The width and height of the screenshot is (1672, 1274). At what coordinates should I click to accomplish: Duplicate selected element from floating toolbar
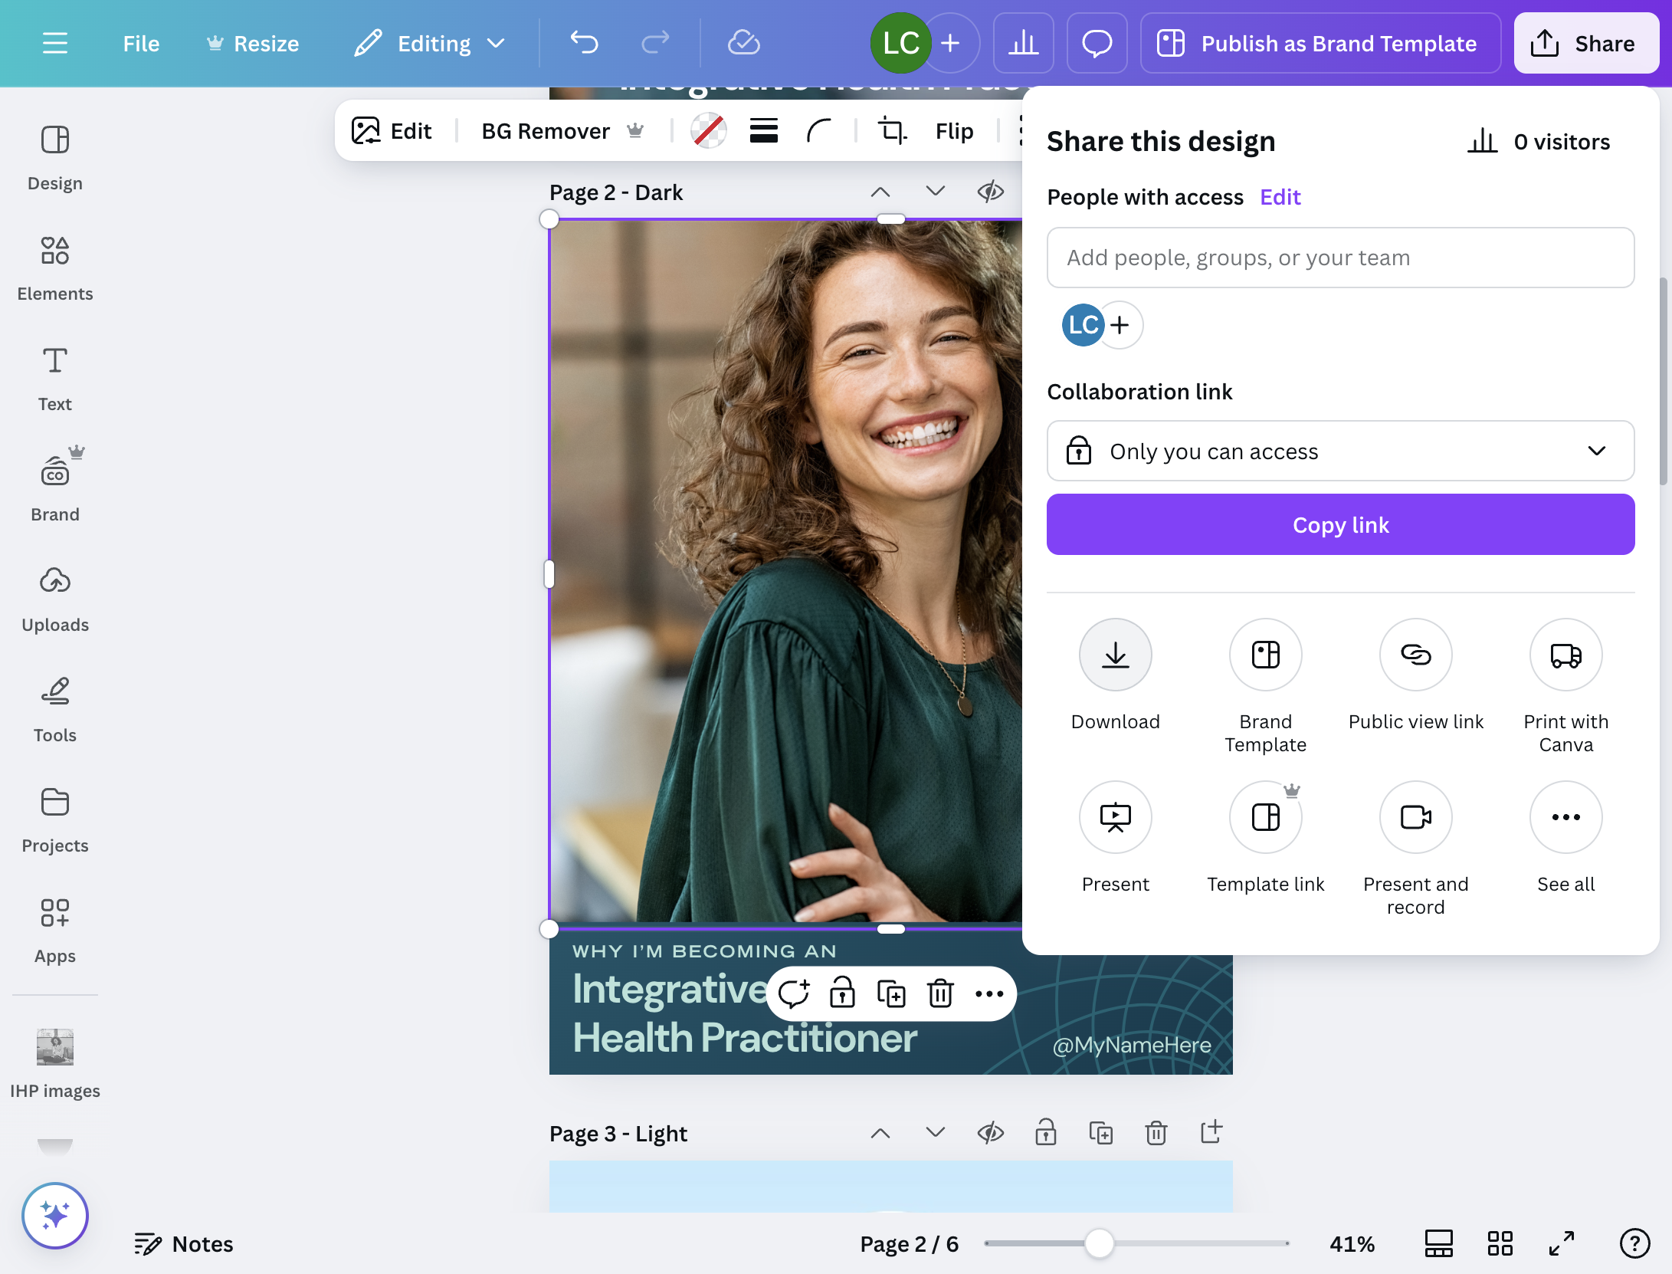click(x=891, y=994)
